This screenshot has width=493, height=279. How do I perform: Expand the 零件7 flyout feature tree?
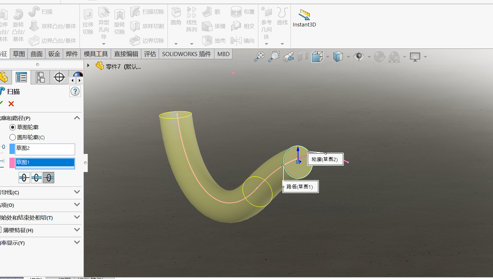tap(88, 65)
